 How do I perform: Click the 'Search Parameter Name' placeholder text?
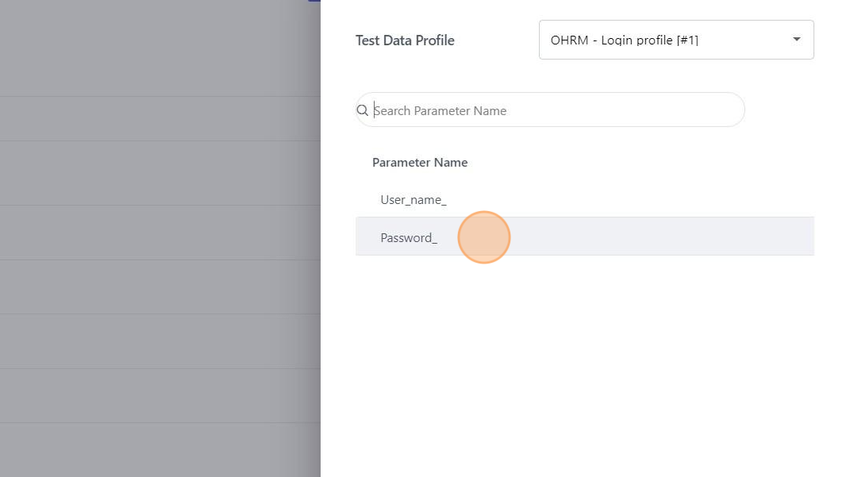point(440,111)
